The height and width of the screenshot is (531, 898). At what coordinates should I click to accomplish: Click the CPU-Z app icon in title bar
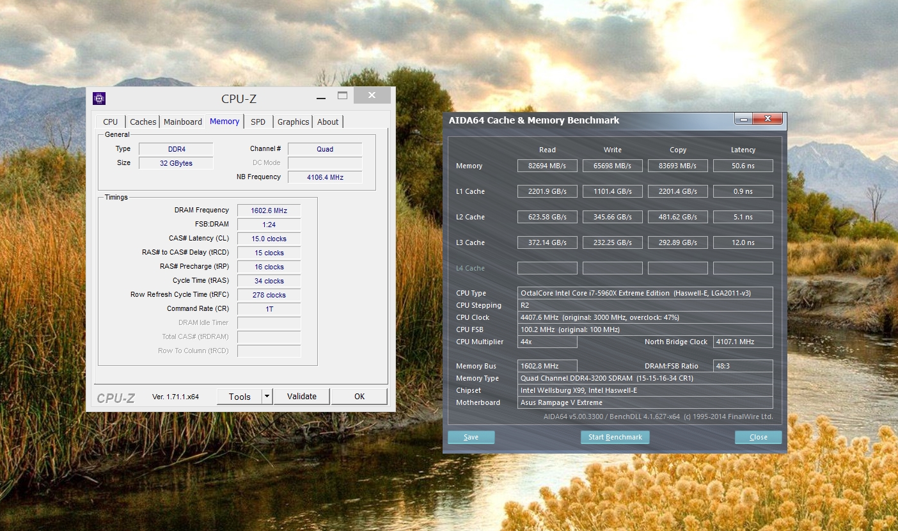tap(99, 98)
